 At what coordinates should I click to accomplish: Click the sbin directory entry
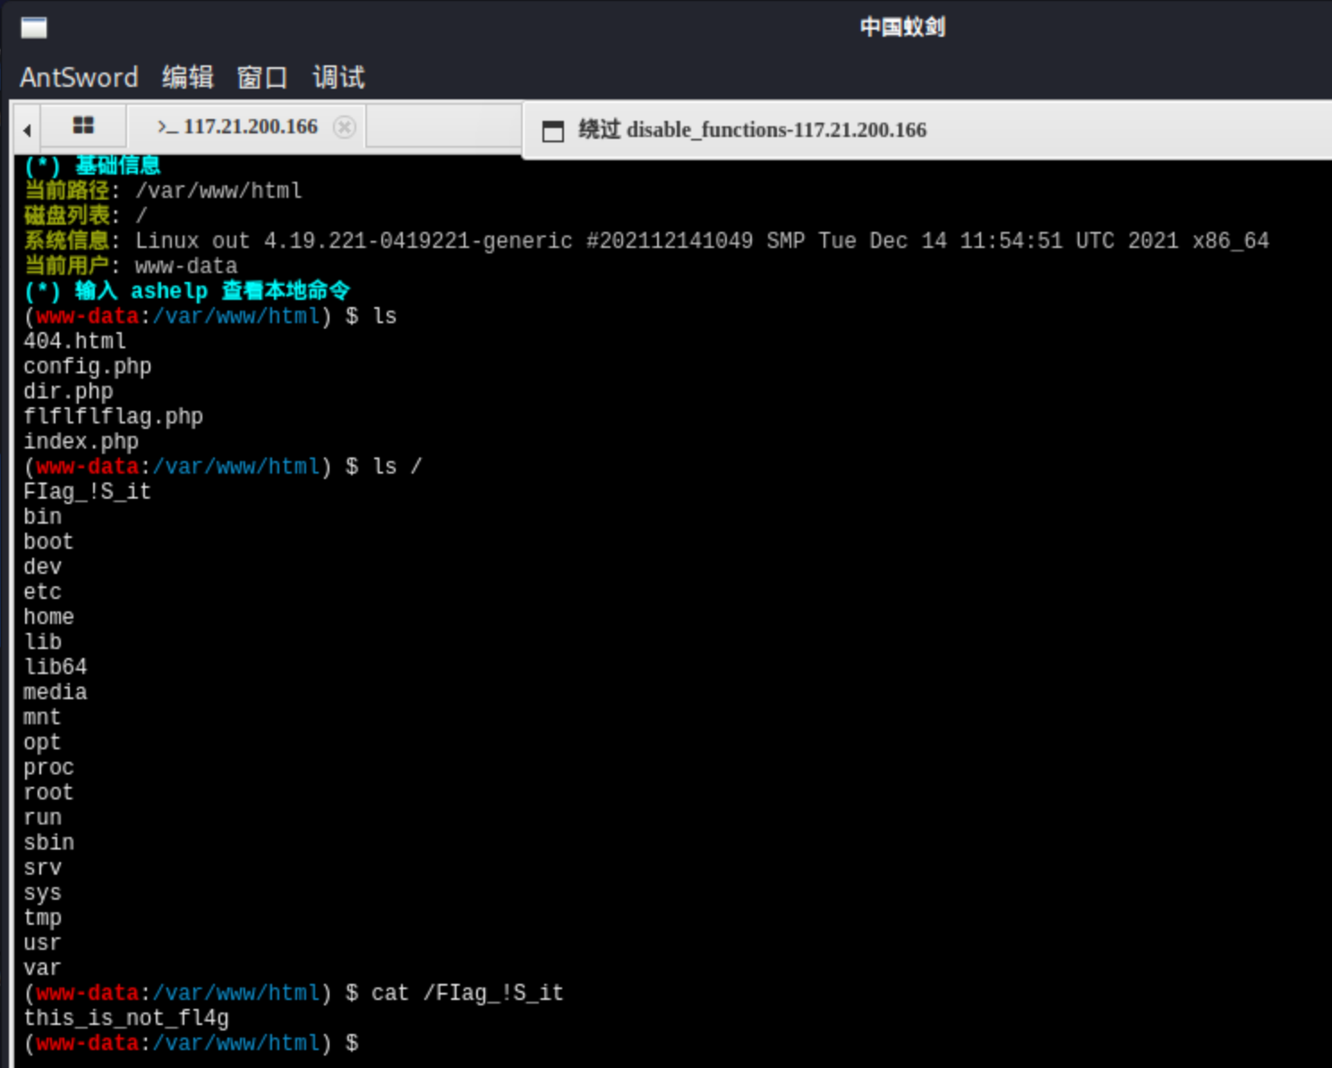[x=49, y=842]
